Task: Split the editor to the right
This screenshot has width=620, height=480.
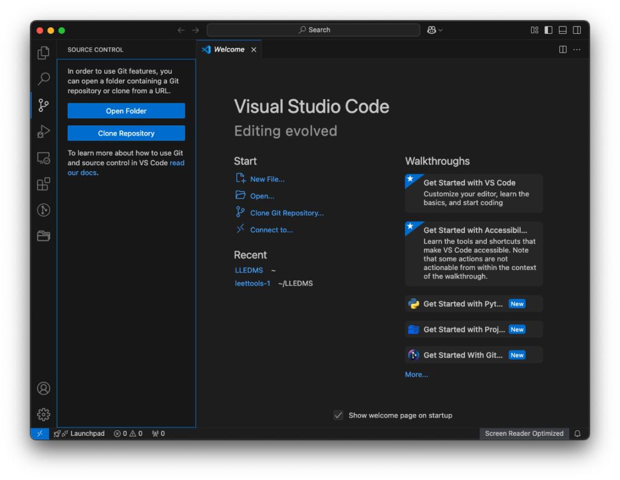Action: [x=563, y=50]
